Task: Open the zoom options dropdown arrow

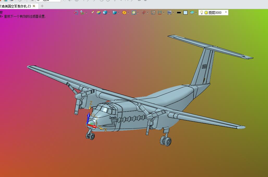Action: [x=138, y=13]
